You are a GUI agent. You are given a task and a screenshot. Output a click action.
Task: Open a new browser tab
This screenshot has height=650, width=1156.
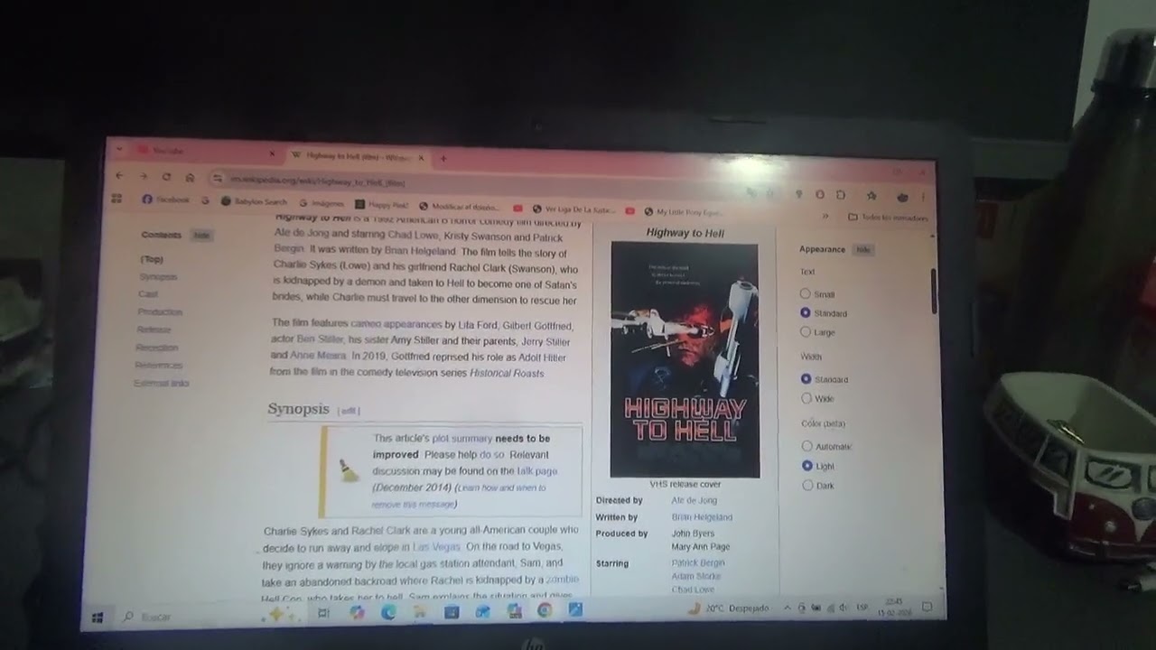tap(443, 158)
